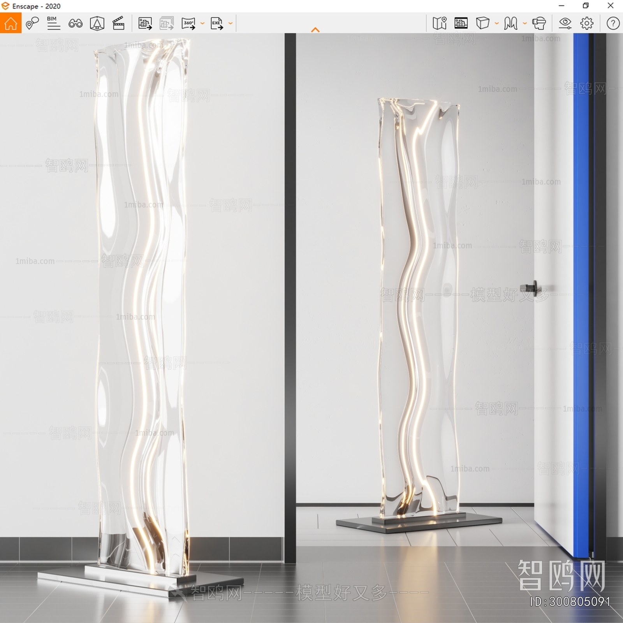Expand the EXE export dropdown arrow
623x623 pixels.
pyautogui.click(x=231, y=23)
